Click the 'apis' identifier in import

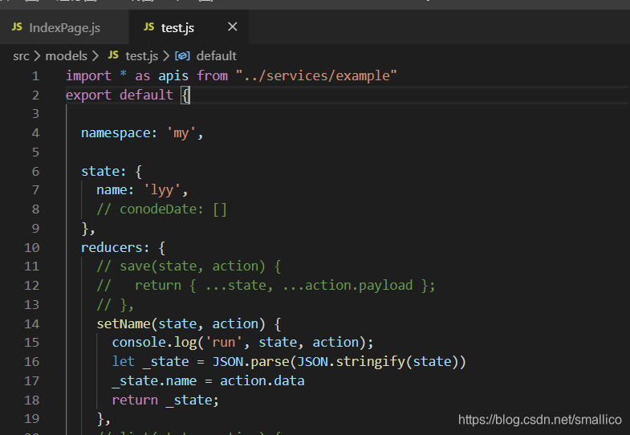tap(173, 76)
